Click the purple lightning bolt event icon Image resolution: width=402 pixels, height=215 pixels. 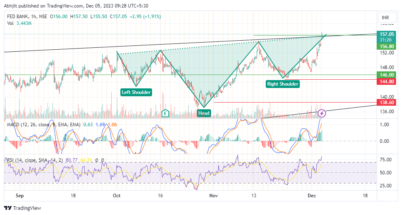coord(322,113)
